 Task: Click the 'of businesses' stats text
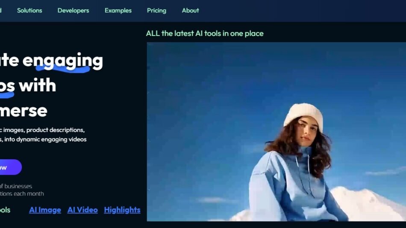pyautogui.click(x=16, y=186)
